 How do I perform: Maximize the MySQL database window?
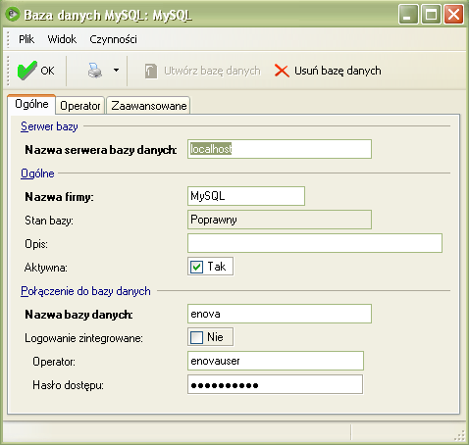pyautogui.click(x=431, y=15)
